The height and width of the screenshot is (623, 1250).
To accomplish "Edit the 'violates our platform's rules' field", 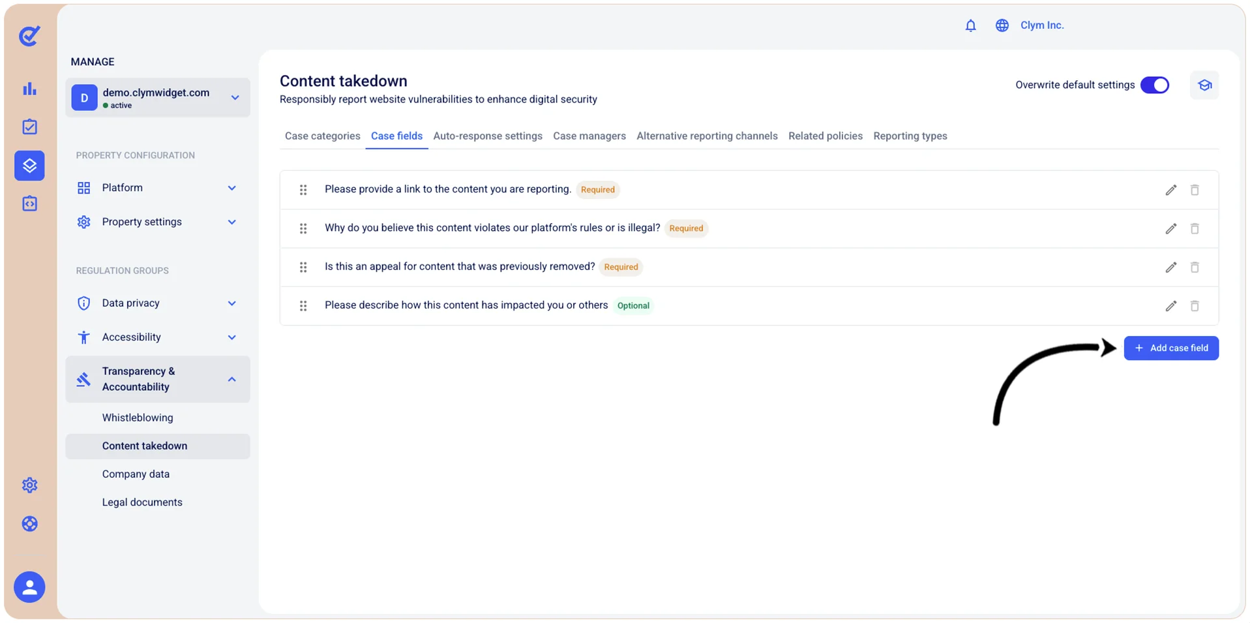I will 1170,228.
